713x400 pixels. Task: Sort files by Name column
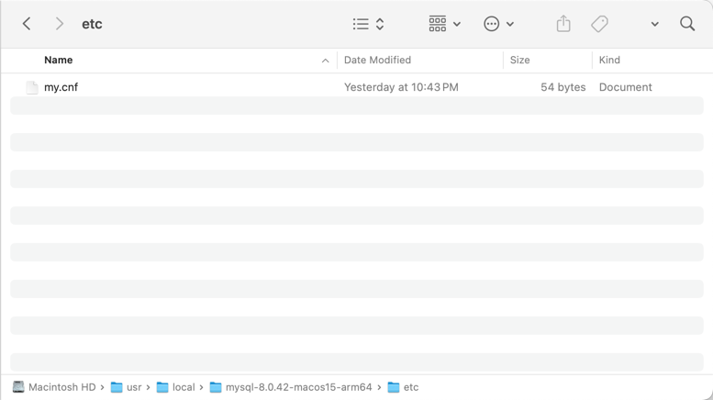pos(59,61)
